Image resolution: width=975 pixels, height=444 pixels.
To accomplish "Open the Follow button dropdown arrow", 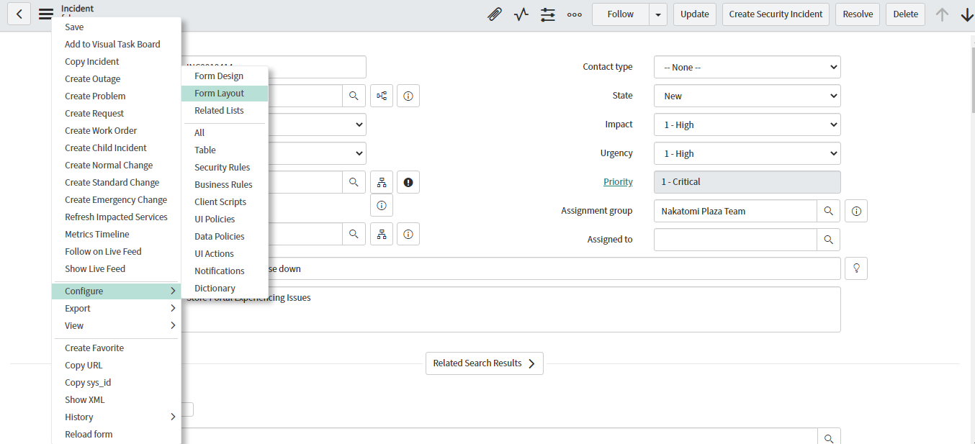I will (x=658, y=14).
